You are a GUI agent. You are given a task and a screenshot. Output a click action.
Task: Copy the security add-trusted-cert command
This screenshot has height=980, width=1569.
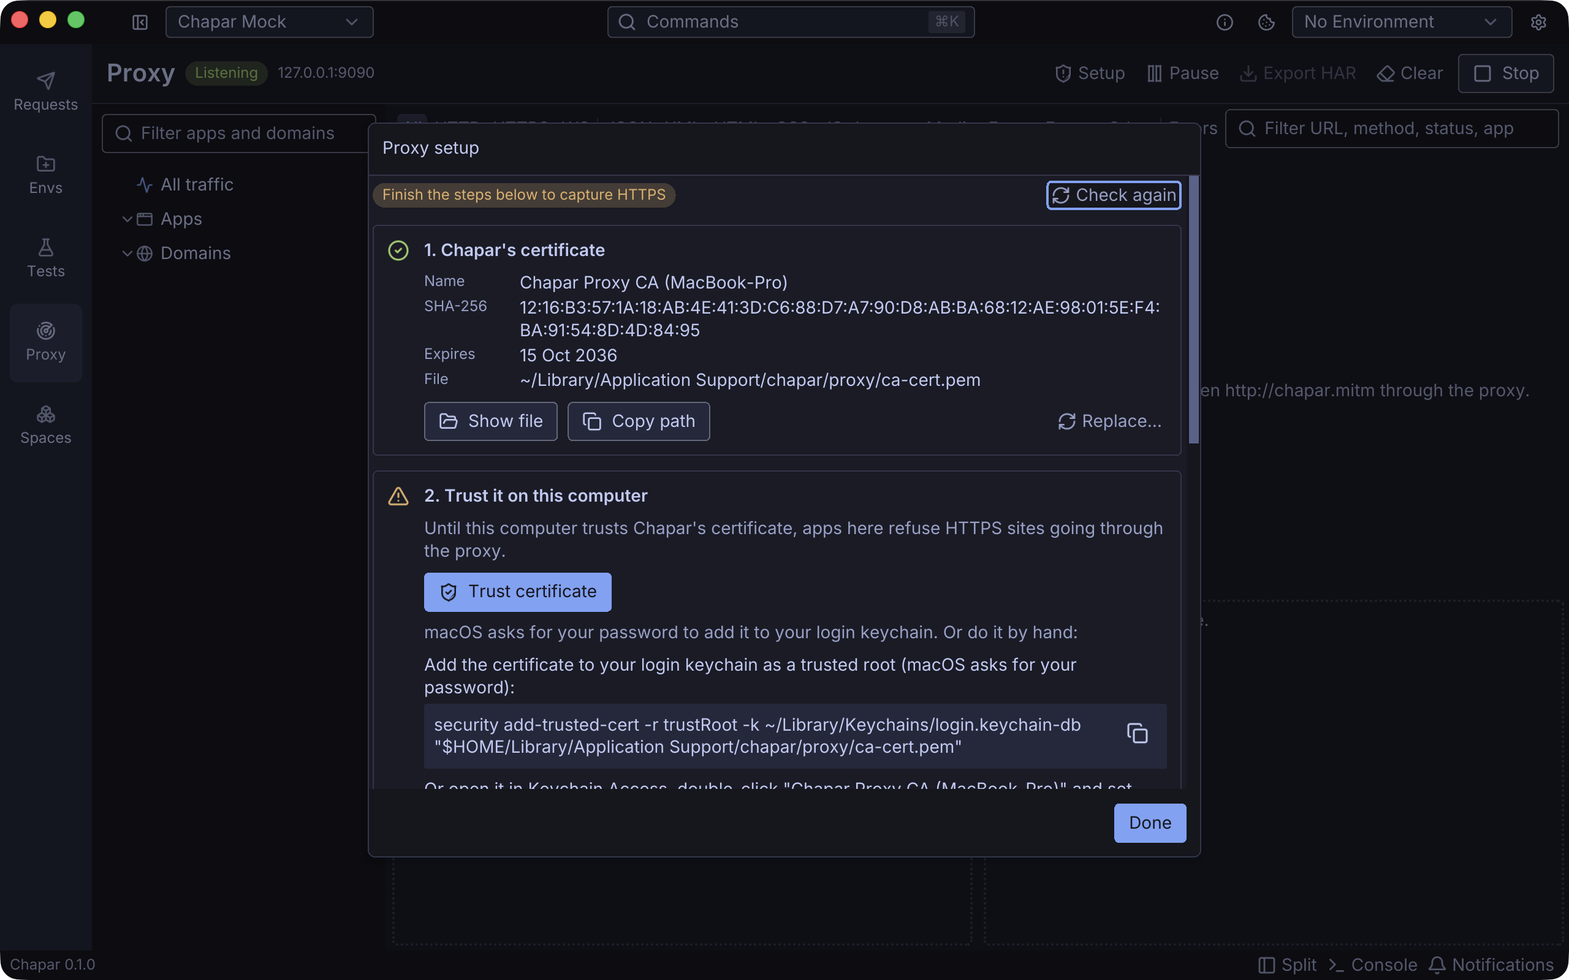coord(1137,734)
